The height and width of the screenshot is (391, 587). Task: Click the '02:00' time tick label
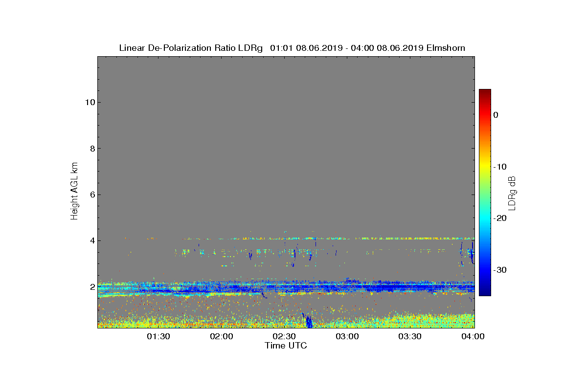(x=222, y=336)
